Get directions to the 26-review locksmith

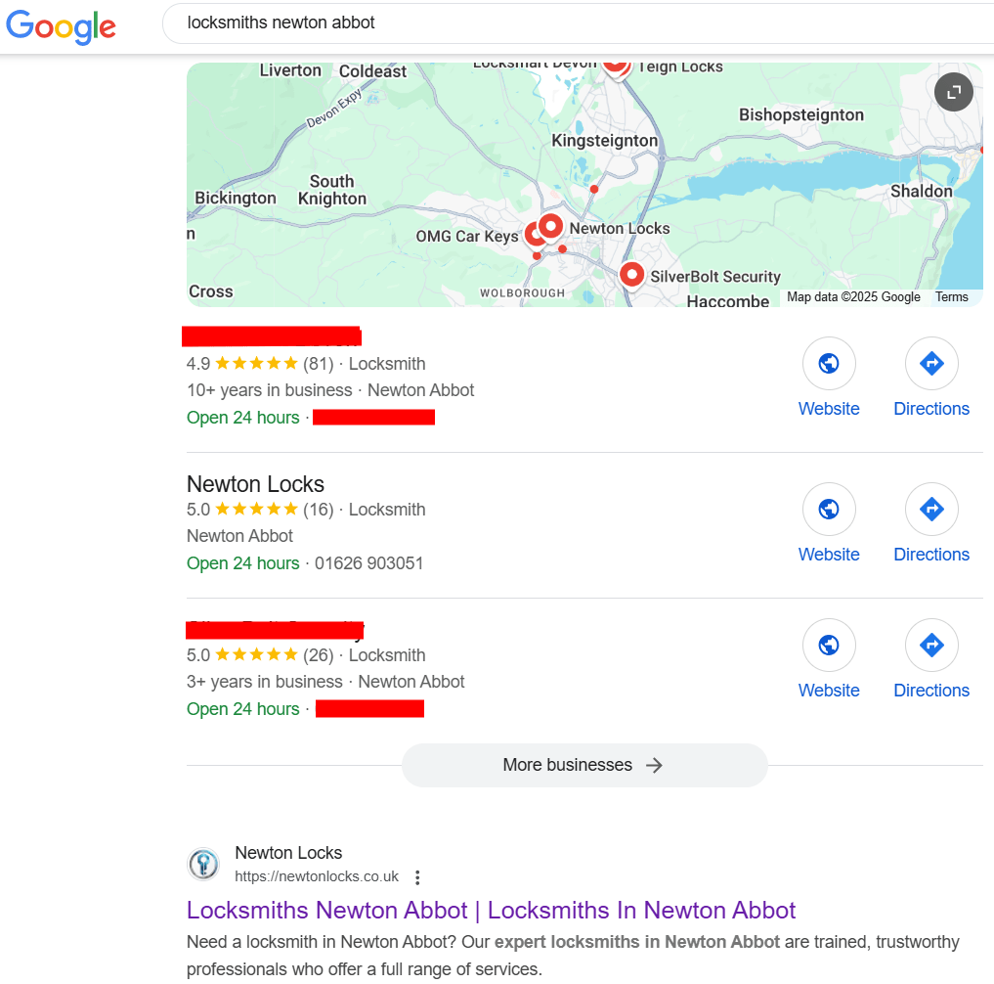click(931, 646)
